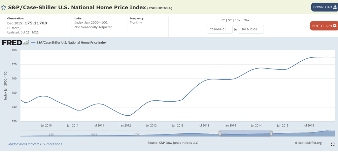Select the 5Y time range
Screen dimensions: 338x152
pos(230,20)
